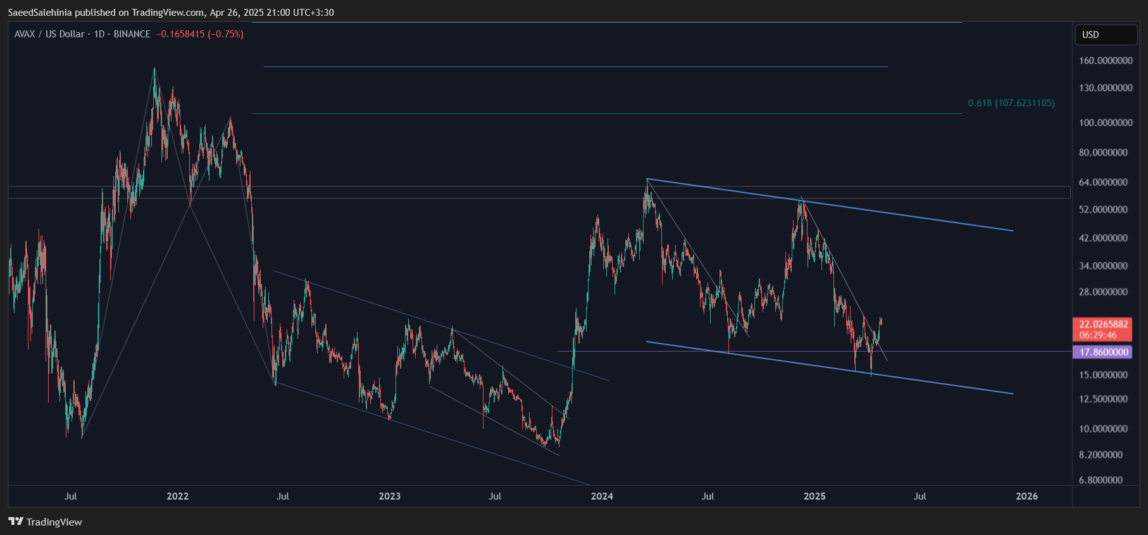
Task: Click the purple 17.8600000 price label
Action: [1104, 352]
